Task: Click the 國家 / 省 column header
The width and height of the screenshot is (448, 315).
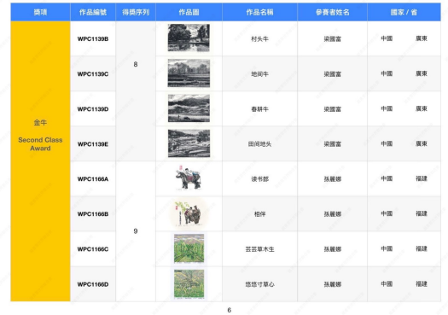Action: point(404,12)
